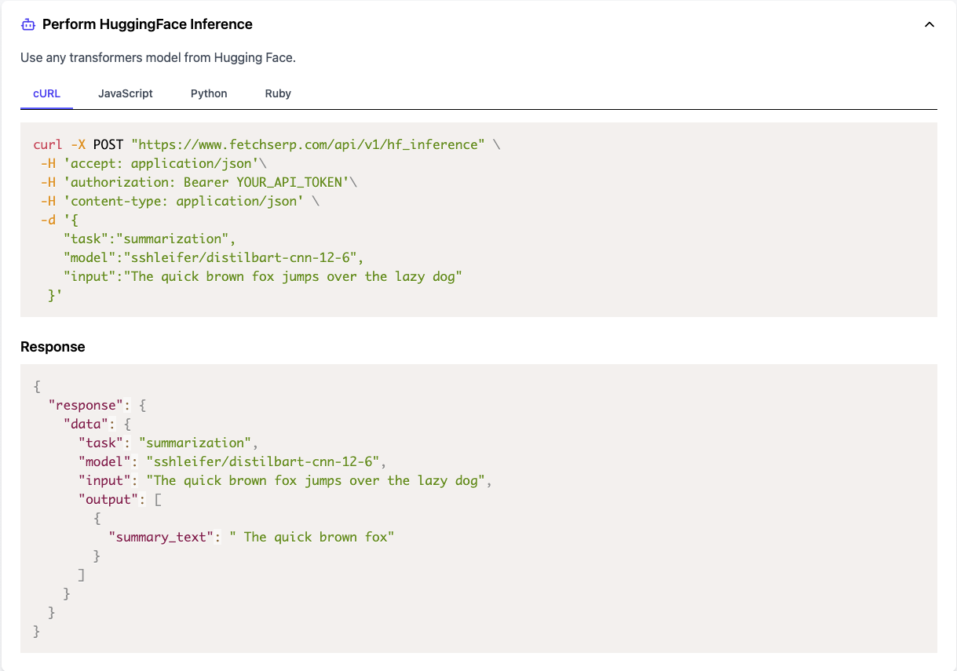Select the cURL tab
This screenshot has width=957, height=671.
click(46, 93)
